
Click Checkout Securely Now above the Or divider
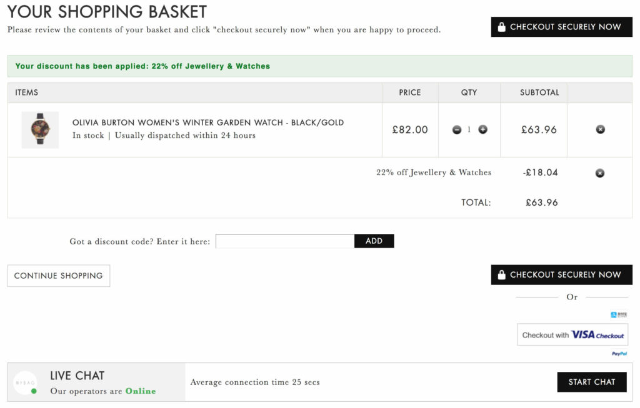pyautogui.click(x=562, y=274)
